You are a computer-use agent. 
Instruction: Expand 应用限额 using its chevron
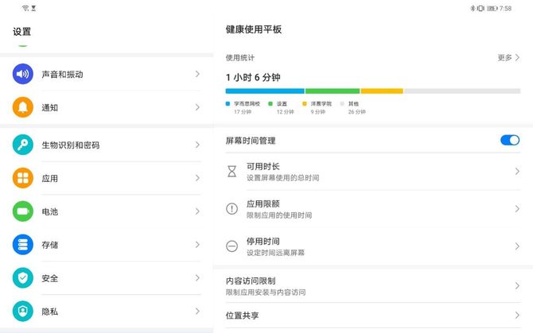[x=517, y=209]
